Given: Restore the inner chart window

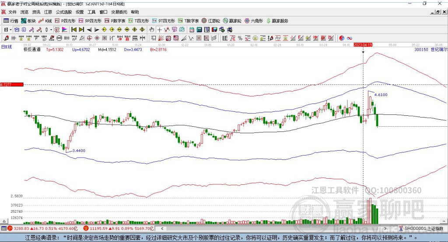Looking at the screenshot, I should (437, 12).
